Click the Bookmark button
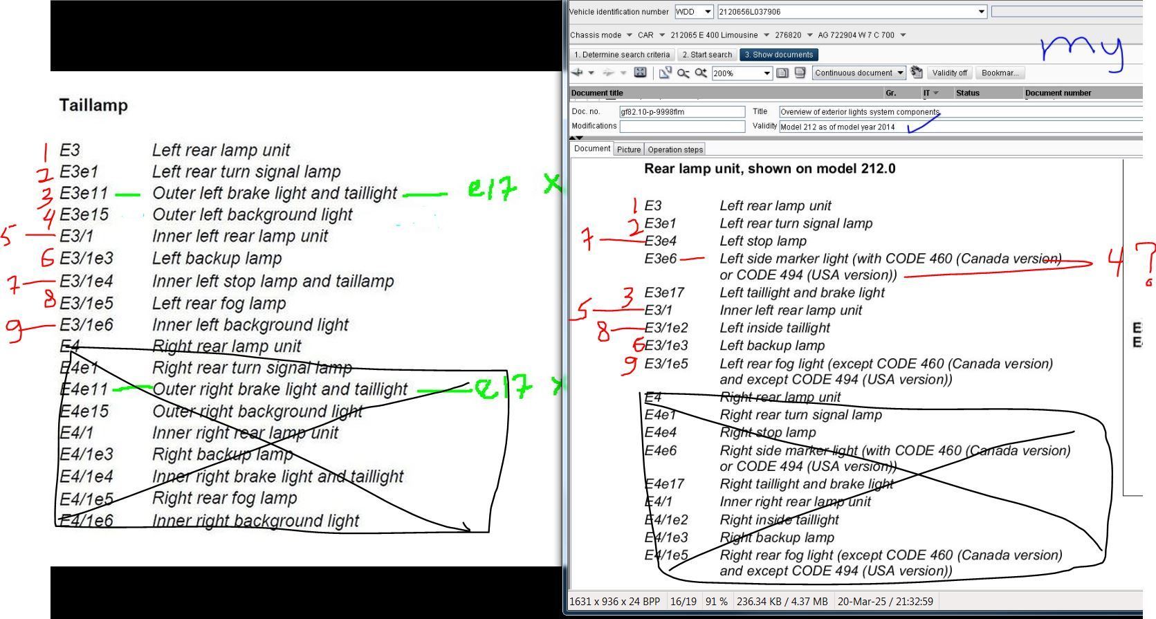The width and height of the screenshot is (1156, 619). pyautogui.click(x=1000, y=73)
